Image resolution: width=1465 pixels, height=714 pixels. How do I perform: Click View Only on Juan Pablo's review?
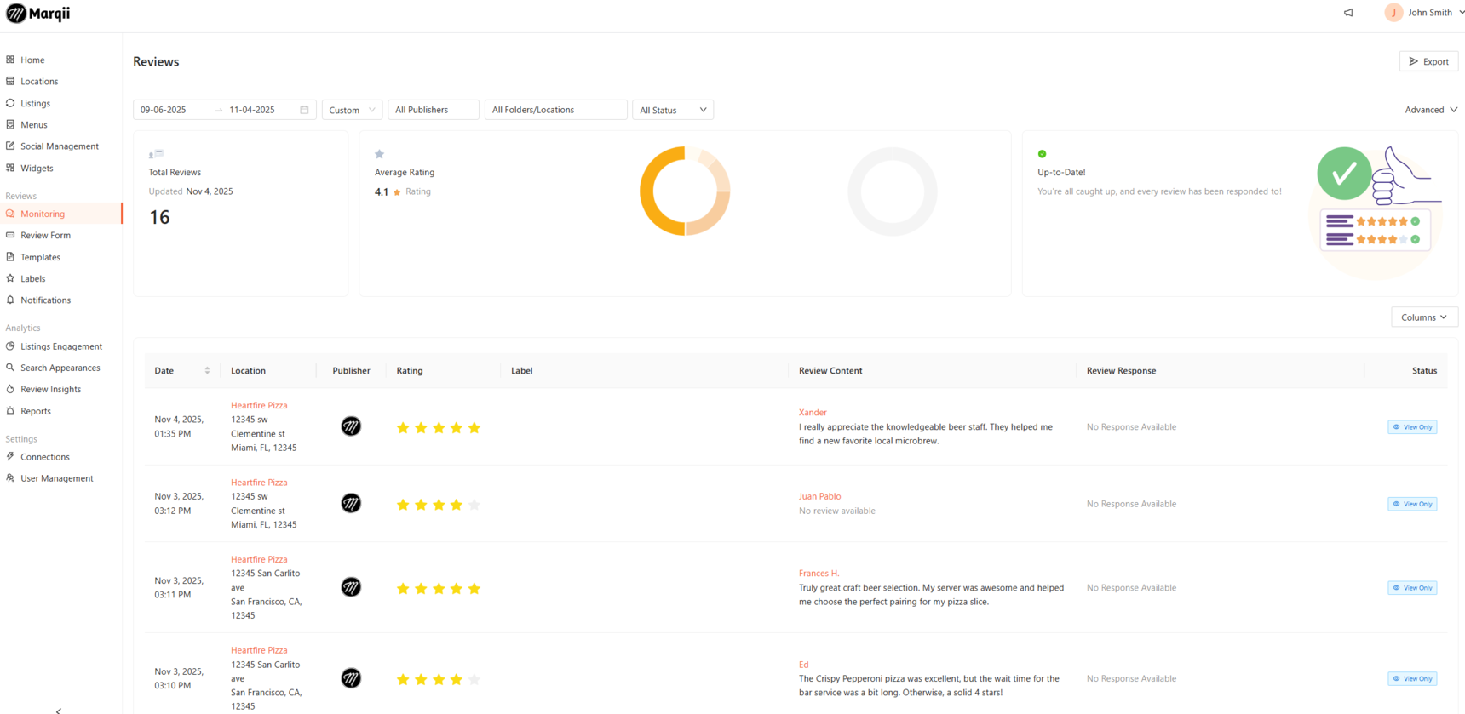tap(1412, 504)
